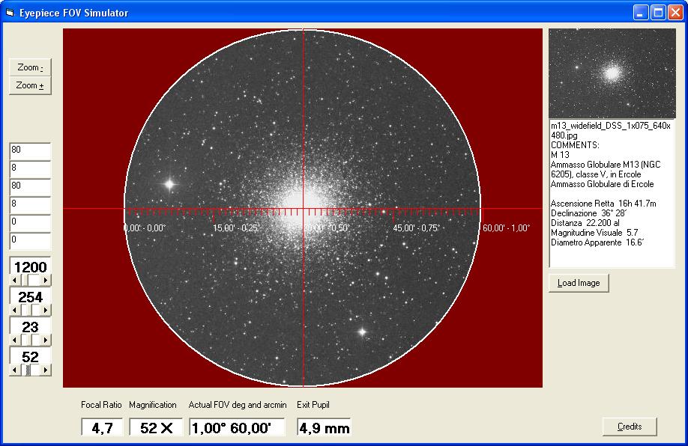Click the M13 preview thumbnail
This screenshot has height=446, width=688.
coord(612,73)
